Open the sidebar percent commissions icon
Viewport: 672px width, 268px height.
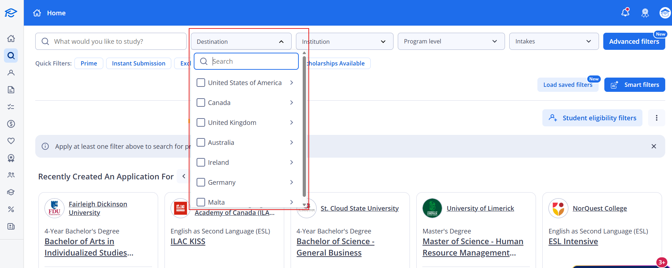(x=11, y=209)
